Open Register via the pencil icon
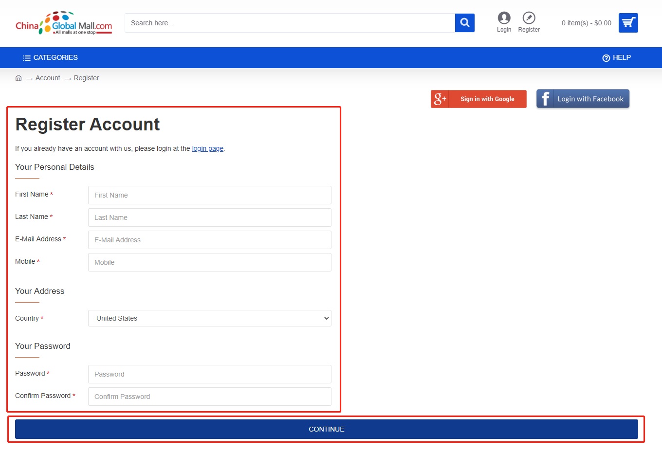The height and width of the screenshot is (452, 662). pos(529,22)
